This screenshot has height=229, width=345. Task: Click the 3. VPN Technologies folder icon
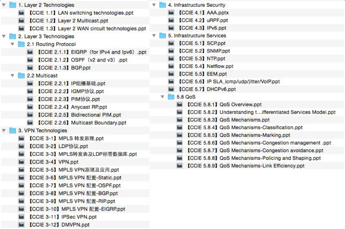pos(12,131)
